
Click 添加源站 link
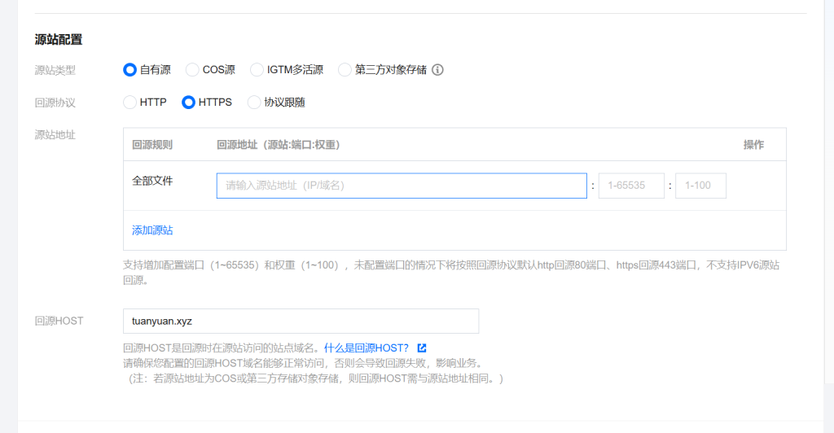[152, 230]
